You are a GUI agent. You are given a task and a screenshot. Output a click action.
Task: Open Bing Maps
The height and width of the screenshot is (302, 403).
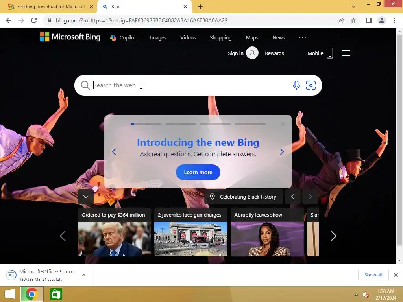click(x=252, y=37)
